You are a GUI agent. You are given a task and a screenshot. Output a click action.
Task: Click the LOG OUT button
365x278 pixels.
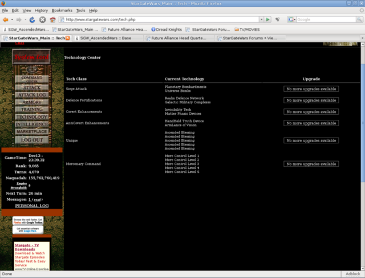31,140
